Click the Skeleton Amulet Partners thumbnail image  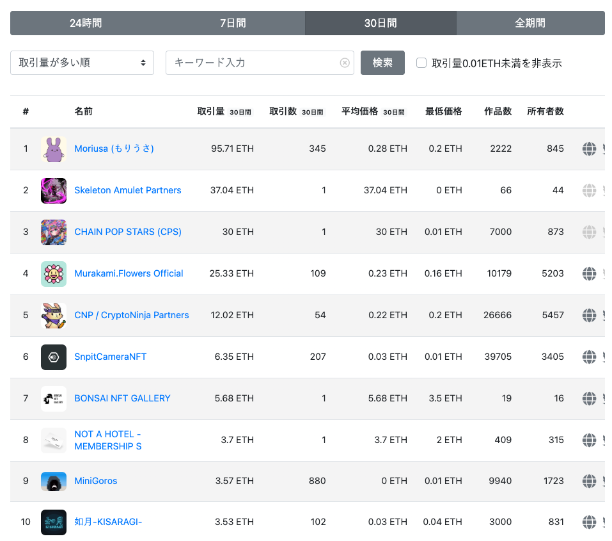[x=54, y=191]
